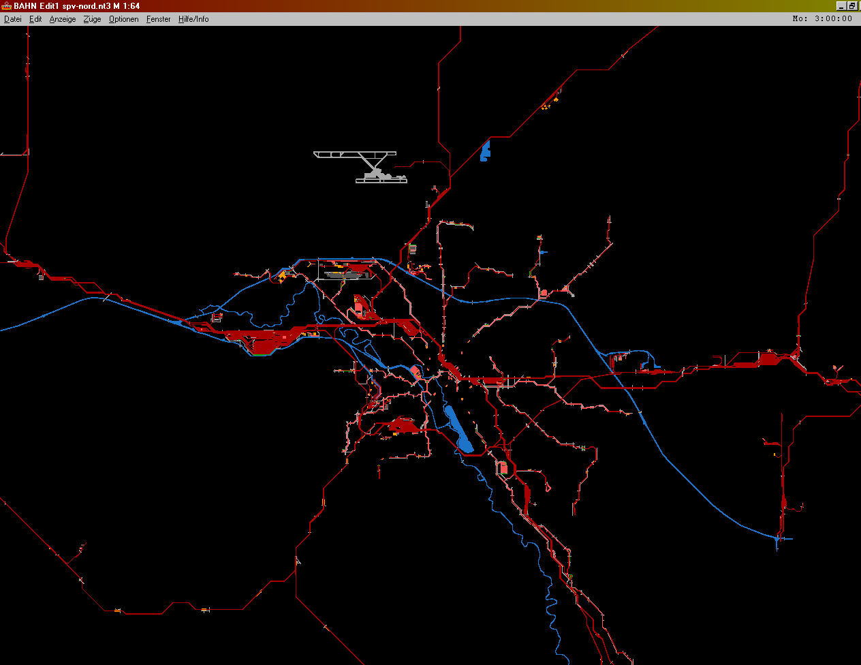Click the elongated blue lake in map center
The width and height of the screenshot is (861, 665).
point(458,429)
